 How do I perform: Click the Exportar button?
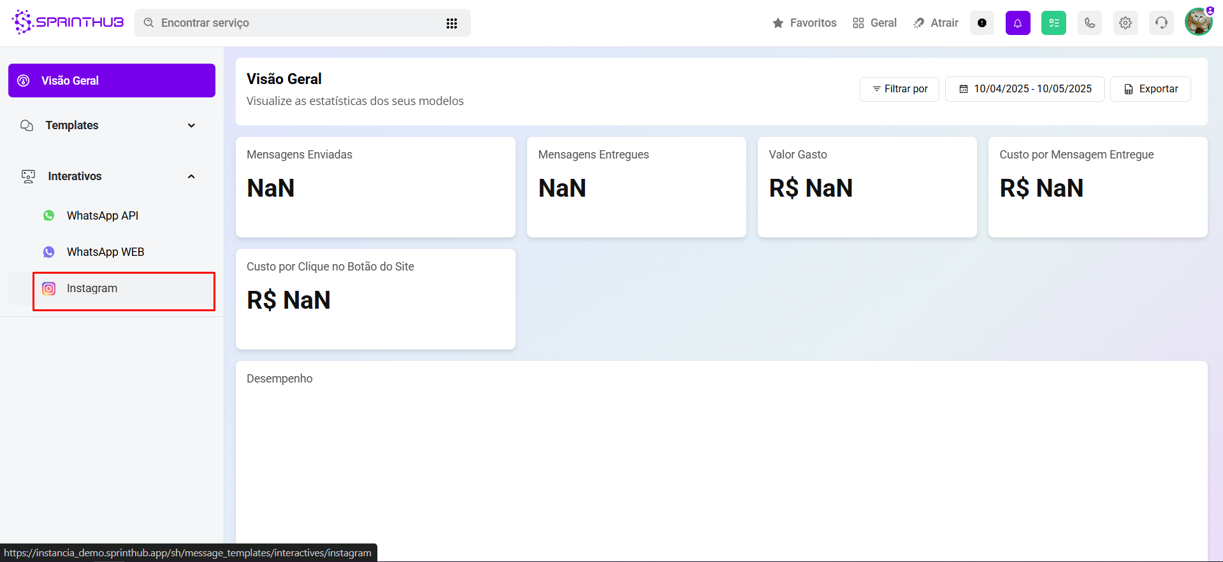1150,89
